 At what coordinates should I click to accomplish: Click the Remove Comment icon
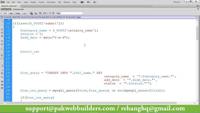click(x=2, y=67)
